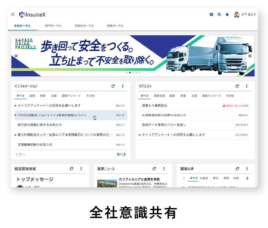Viewport: 268px width, 228px height.
Task: Open 業界ニュース panel options menu
Action: pyautogui.click(x=164, y=169)
